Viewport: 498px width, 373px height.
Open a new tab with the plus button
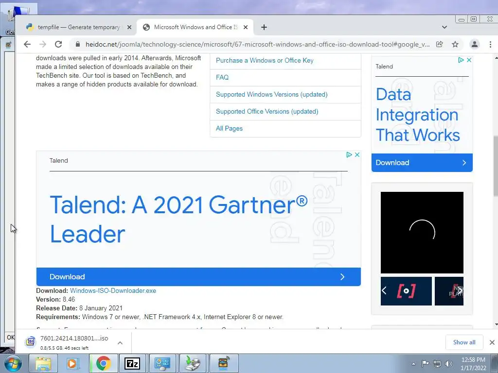tap(264, 27)
